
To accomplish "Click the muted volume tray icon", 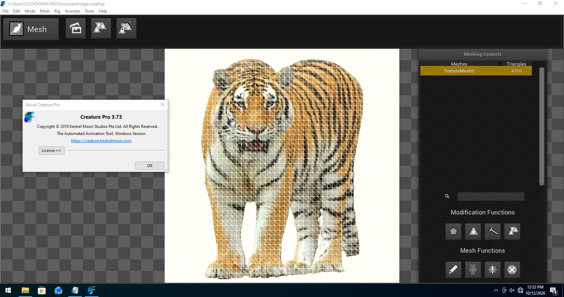I will point(512,290).
